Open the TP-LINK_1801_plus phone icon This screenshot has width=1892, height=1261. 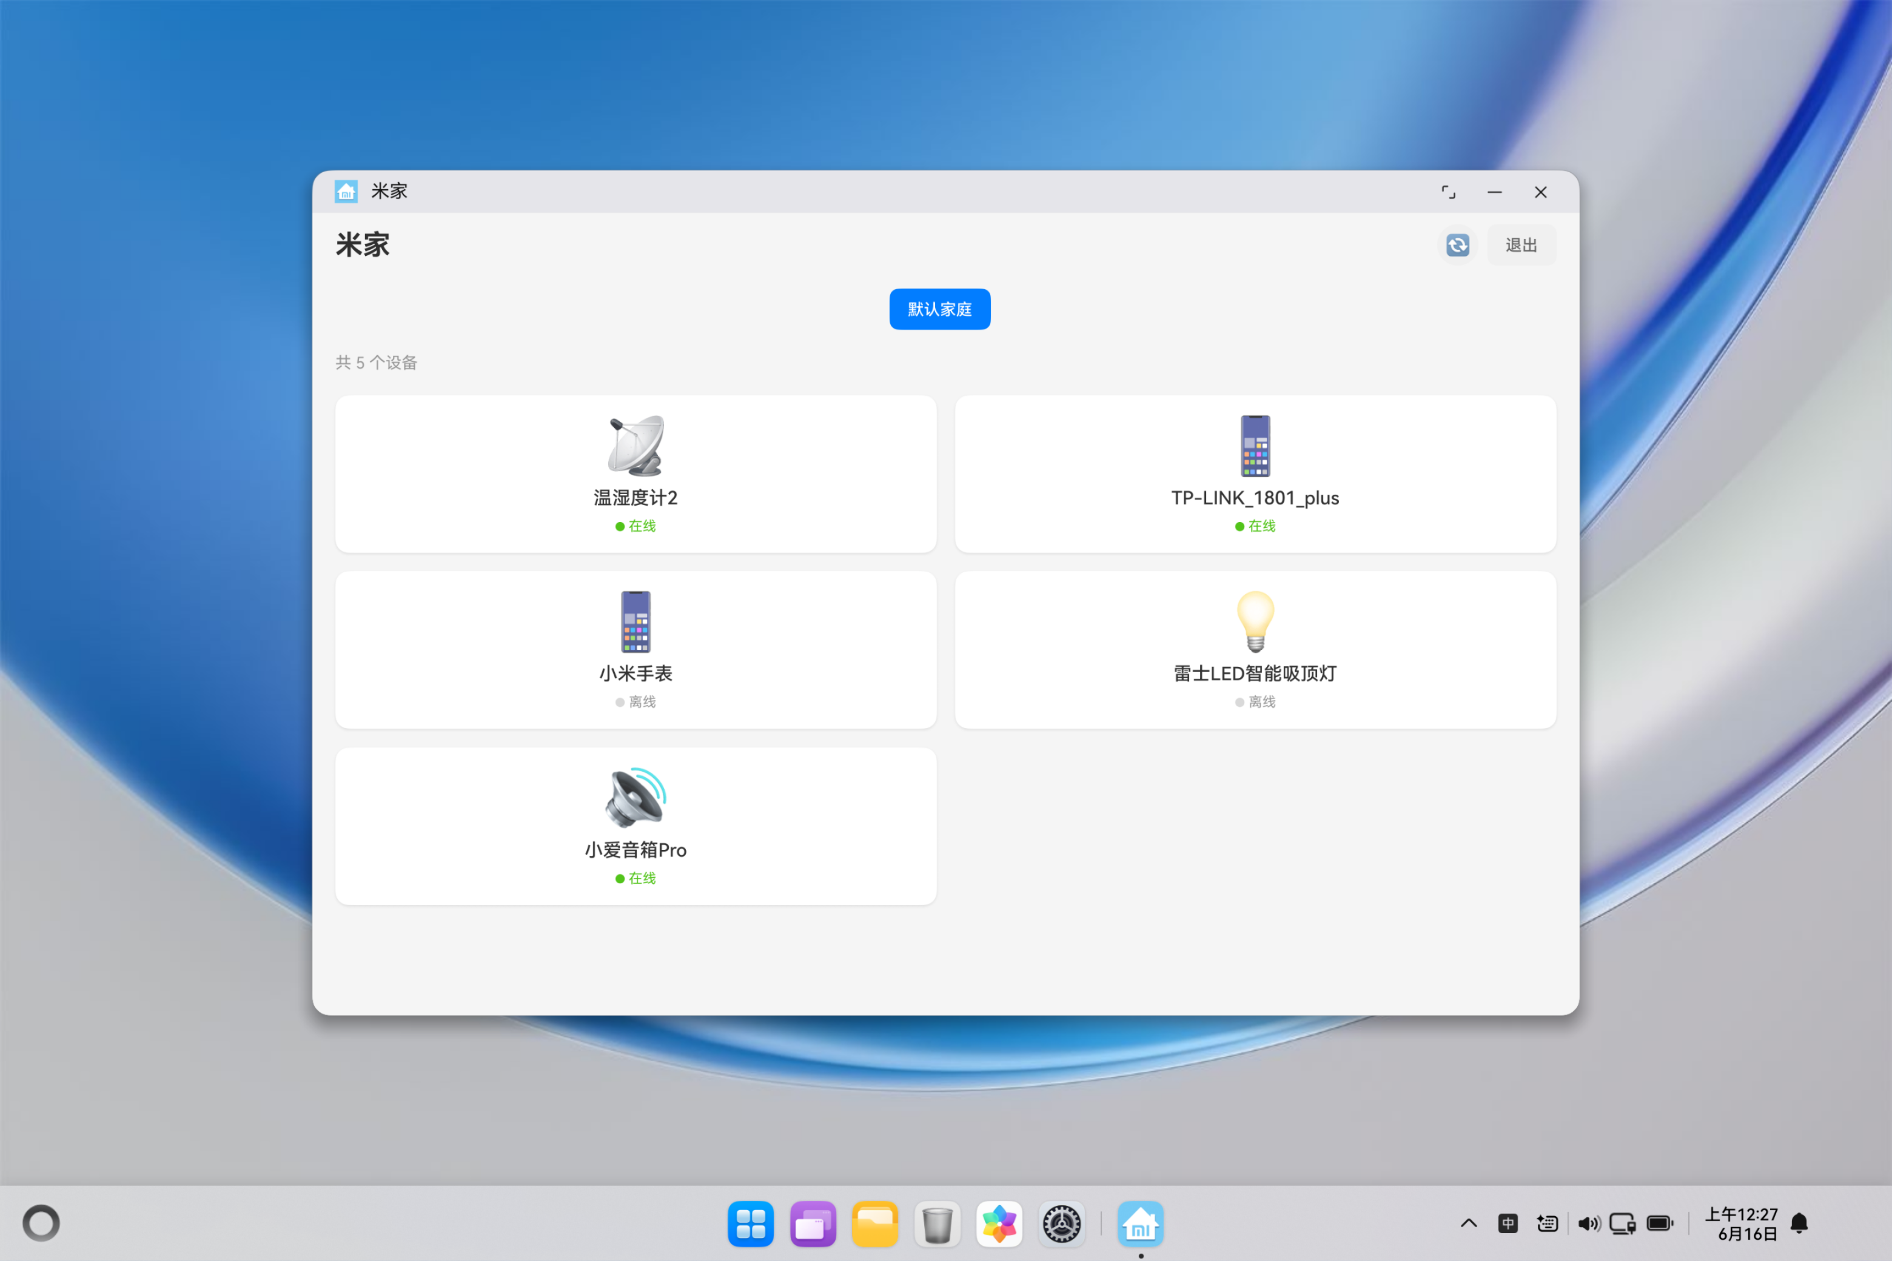(1255, 446)
